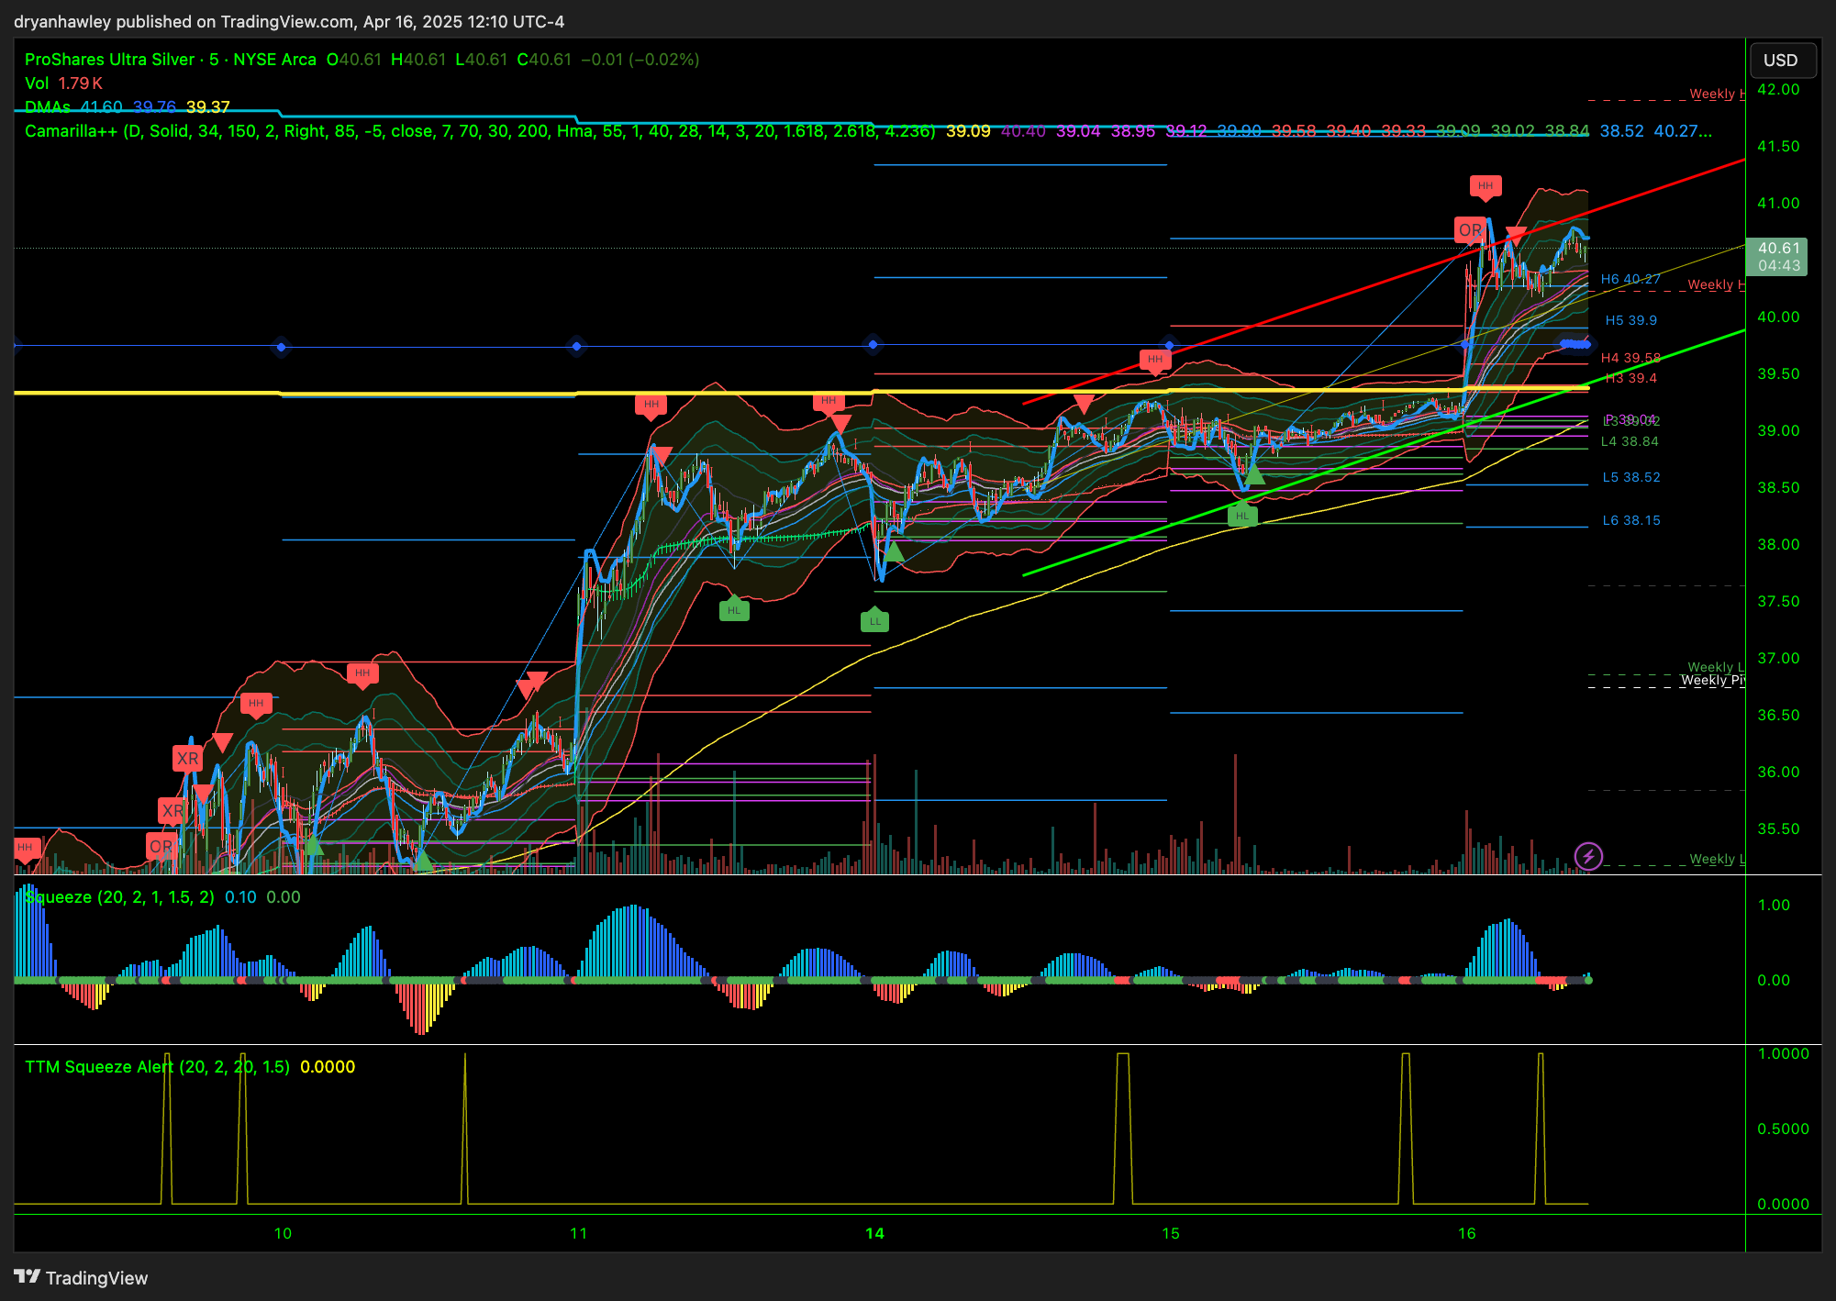Click date 15 on the time axis
This screenshot has width=1836, height=1301.
(x=1170, y=1233)
